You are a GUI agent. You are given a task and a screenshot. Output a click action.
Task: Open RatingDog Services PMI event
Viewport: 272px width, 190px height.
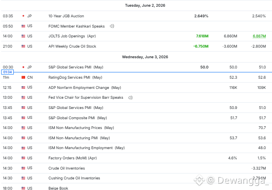[x=75, y=77]
